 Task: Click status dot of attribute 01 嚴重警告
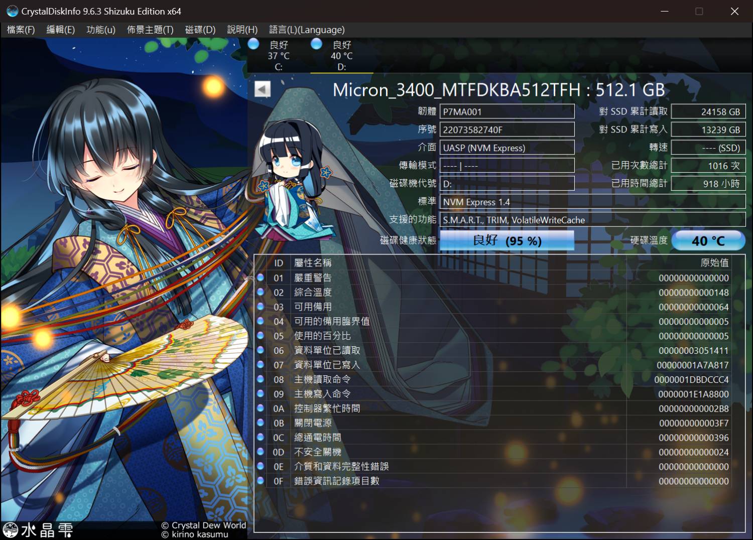[x=261, y=277]
